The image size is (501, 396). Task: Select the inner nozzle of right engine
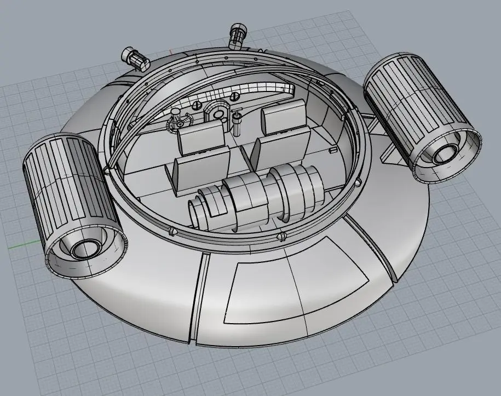tap(446, 154)
